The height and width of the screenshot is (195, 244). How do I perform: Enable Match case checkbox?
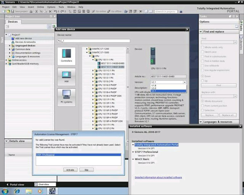click(x=202, y=52)
